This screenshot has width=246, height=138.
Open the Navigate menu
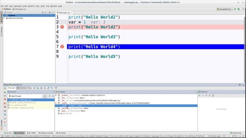18,6
